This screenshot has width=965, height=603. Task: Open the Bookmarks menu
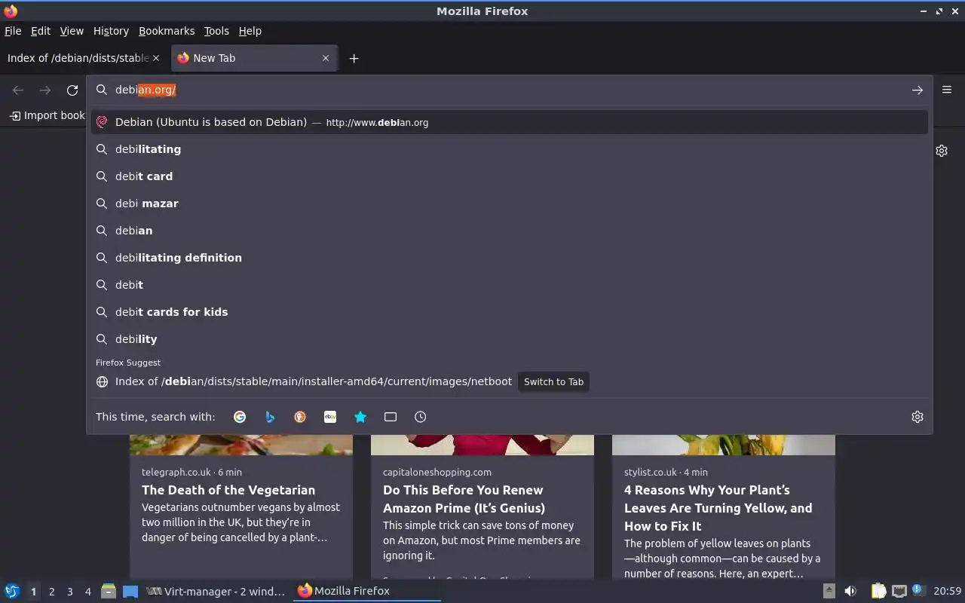[167, 31]
